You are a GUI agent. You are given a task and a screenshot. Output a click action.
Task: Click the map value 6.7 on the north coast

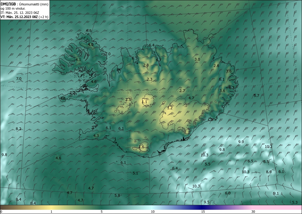click(159, 60)
